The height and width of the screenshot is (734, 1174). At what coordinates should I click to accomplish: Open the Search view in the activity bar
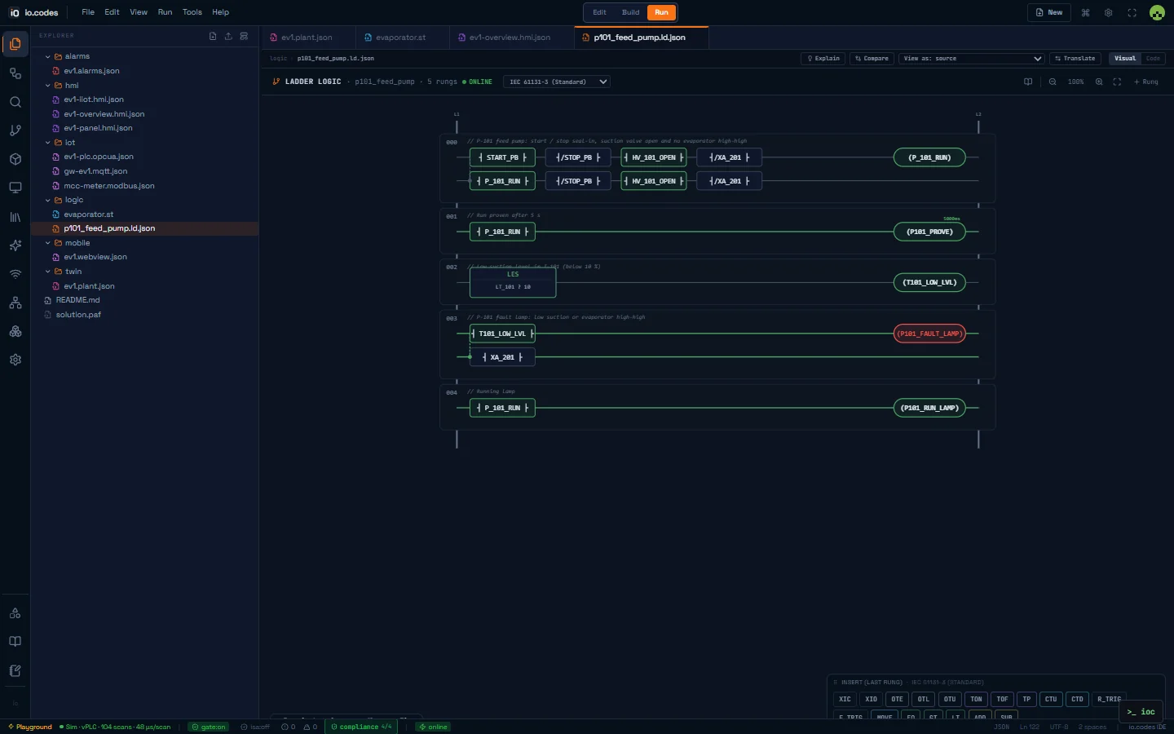pos(15,102)
